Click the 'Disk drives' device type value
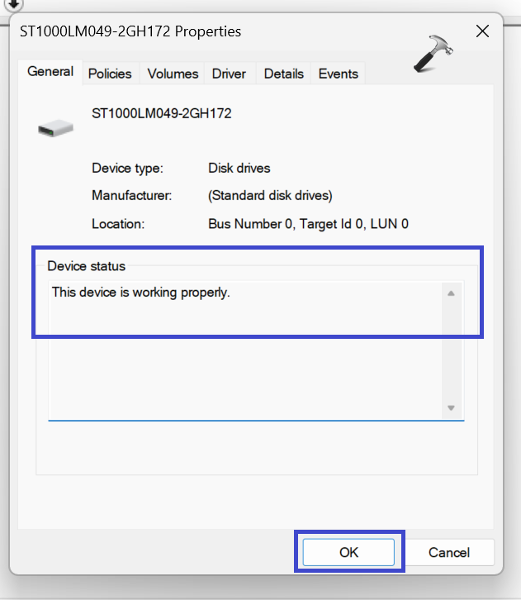The image size is (521, 600). point(239,169)
